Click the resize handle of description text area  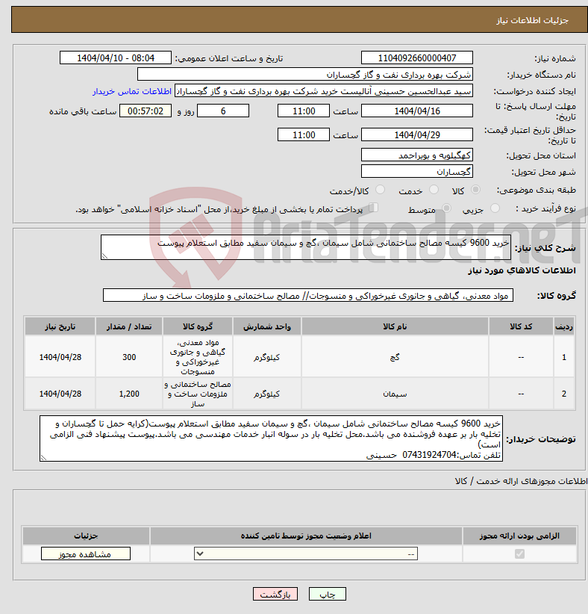[x=104, y=256]
